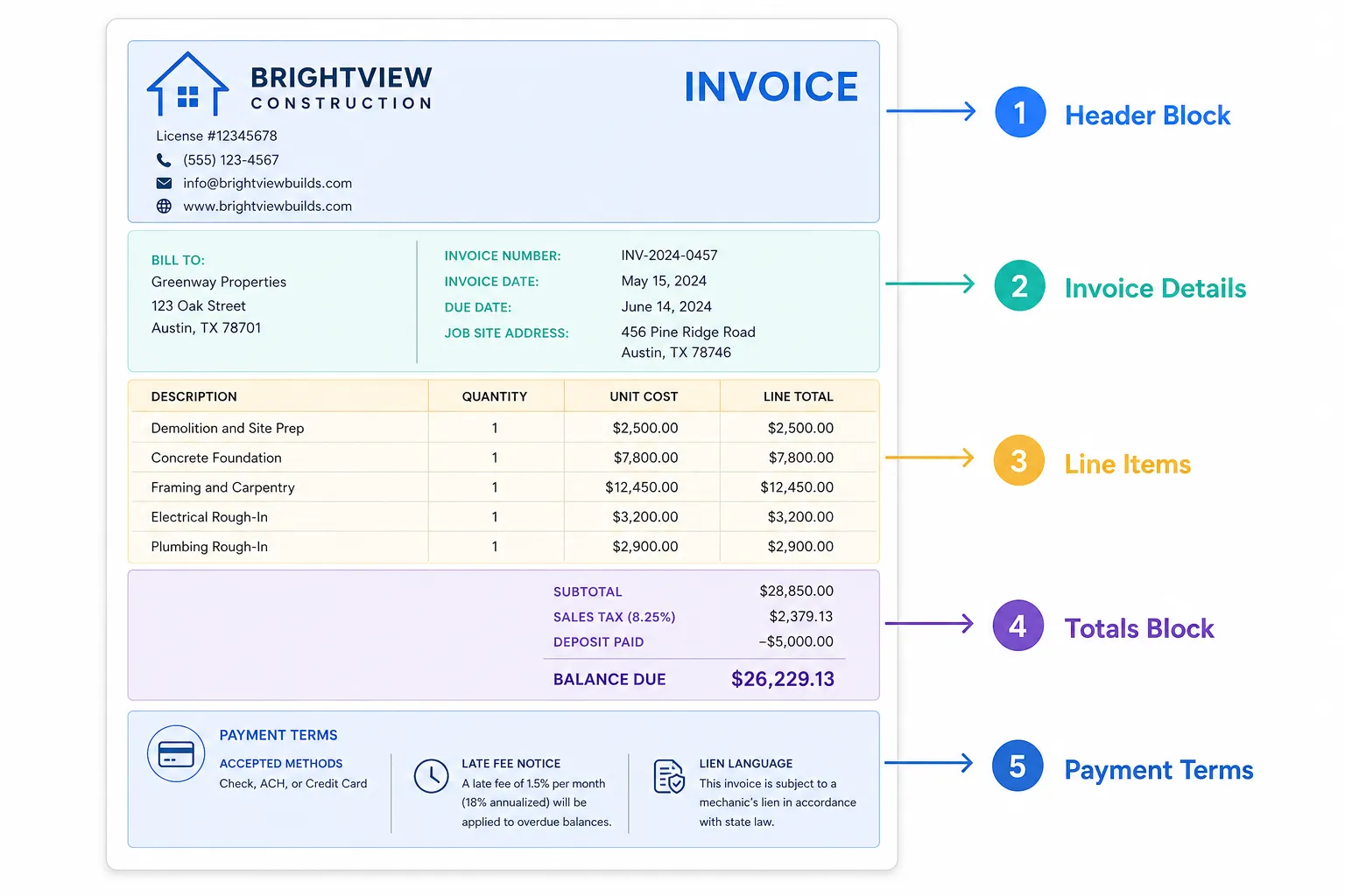Click the due date June 14, 2024

[666, 306]
